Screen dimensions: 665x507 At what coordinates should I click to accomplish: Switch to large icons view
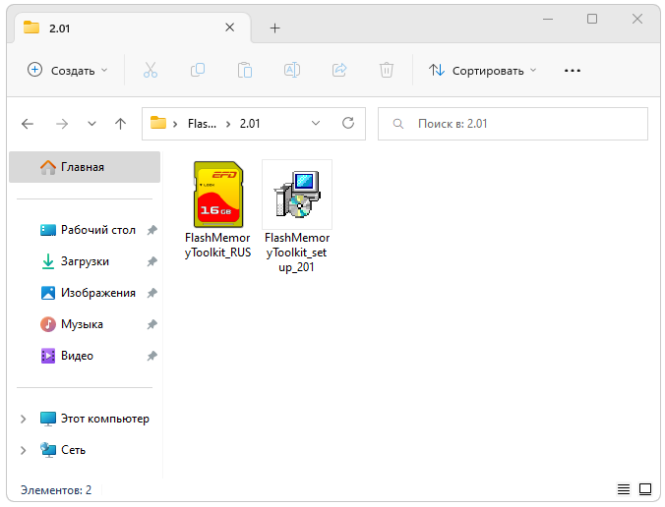click(645, 489)
